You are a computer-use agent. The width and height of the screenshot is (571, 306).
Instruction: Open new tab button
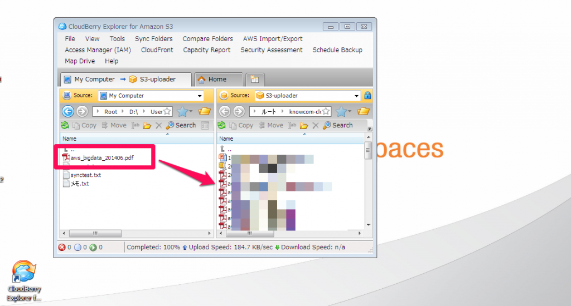pyautogui.click(x=255, y=80)
